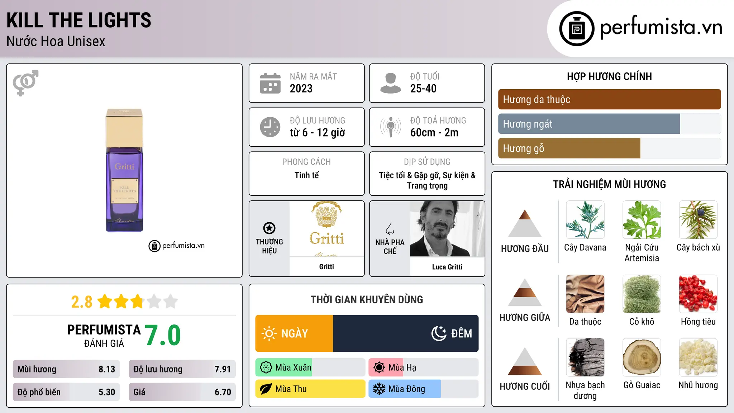
Task: Click the star badge icon above Thương hiệu
Action: point(269,228)
